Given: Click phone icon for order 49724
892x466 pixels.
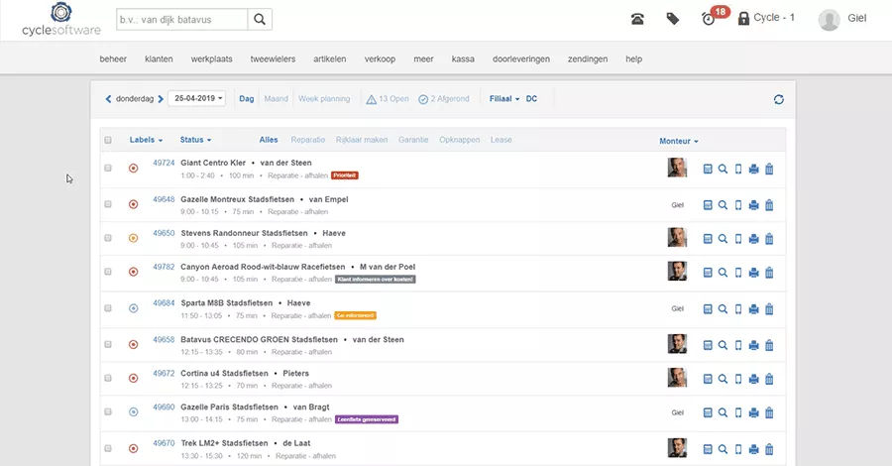Looking at the screenshot, I should [x=738, y=169].
